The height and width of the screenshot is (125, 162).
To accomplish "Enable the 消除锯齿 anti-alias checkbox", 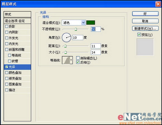I will coord(78,58).
